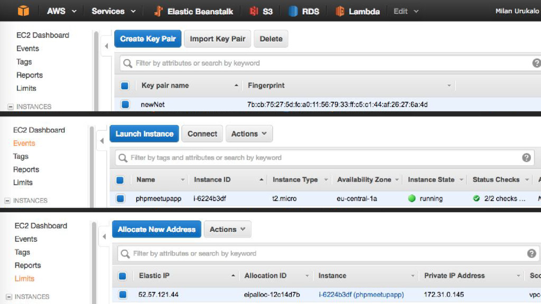Screen dimensions: 541x304
Task: Select newNet fingerprint value
Action: click(338, 104)
